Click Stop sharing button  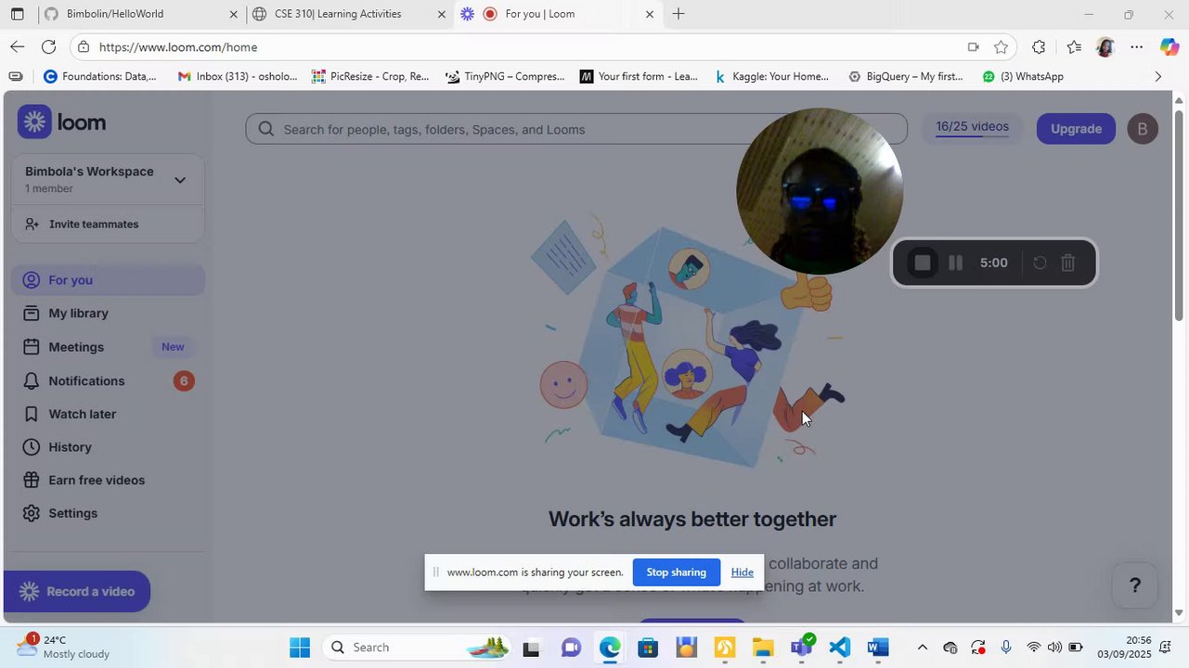tap(676, 572)
